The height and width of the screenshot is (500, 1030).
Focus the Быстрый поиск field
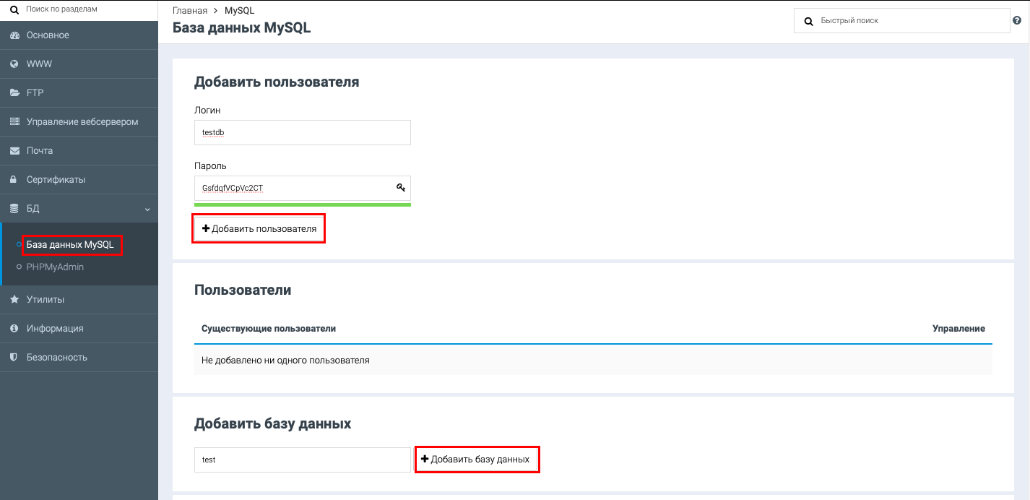pos(901,21)
